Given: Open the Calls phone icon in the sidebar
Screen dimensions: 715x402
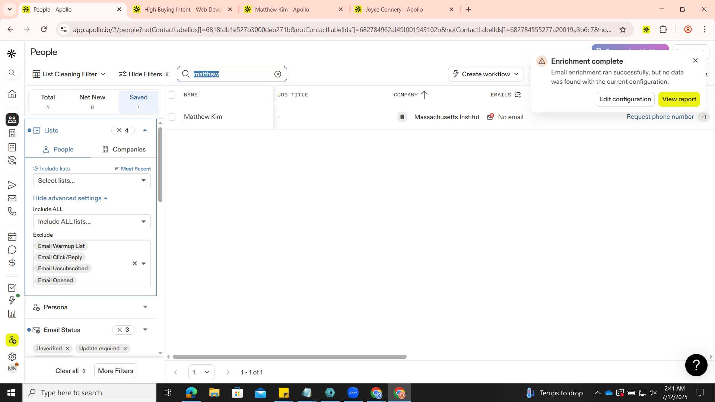Looking at the screenshot, I should coord(12,211).
